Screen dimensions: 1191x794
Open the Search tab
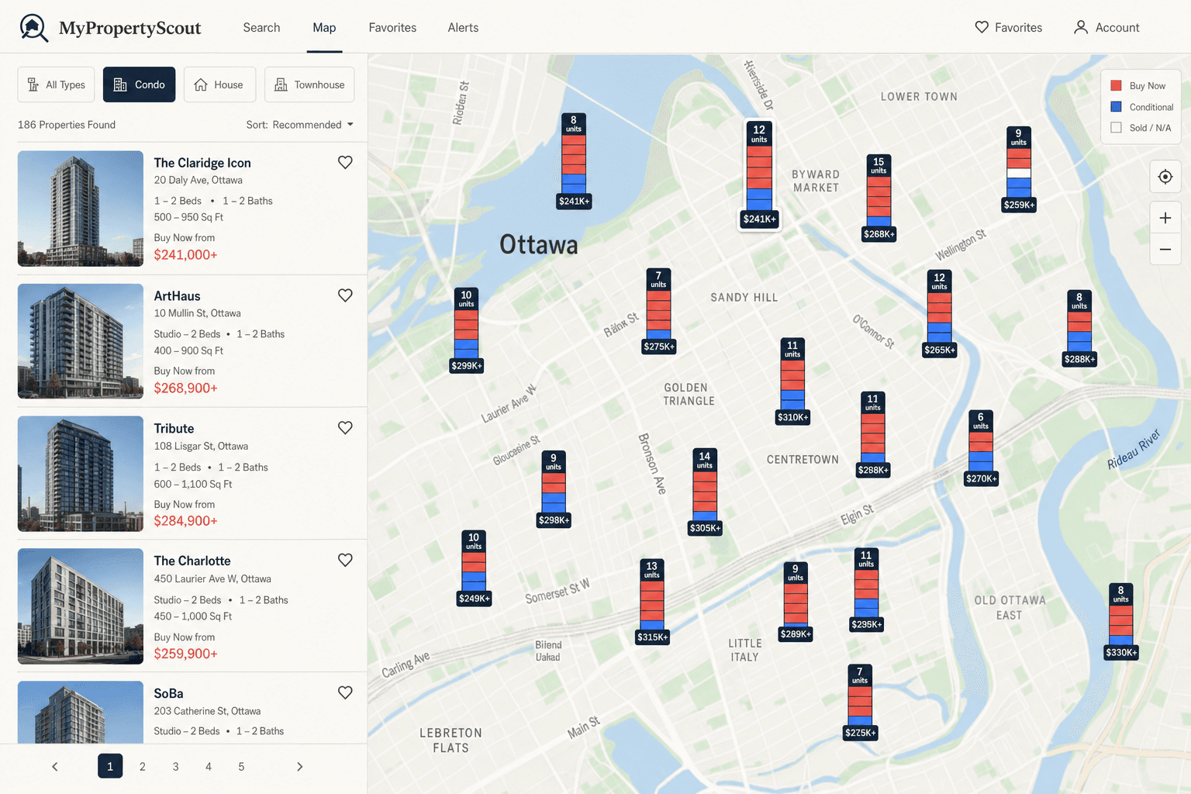click(261, 27)
